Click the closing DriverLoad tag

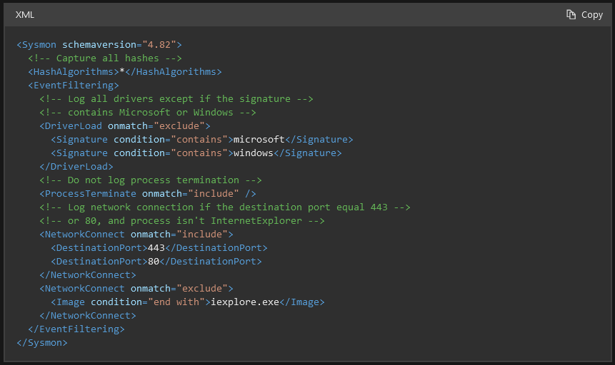coord(76,166)
